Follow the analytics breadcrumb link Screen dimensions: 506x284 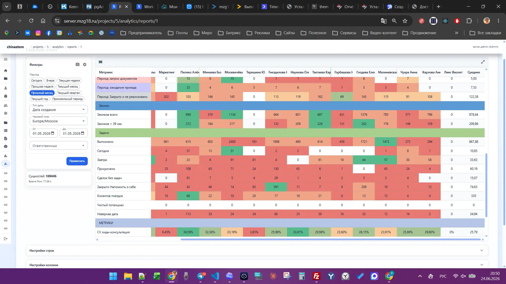tap(58, 47)
